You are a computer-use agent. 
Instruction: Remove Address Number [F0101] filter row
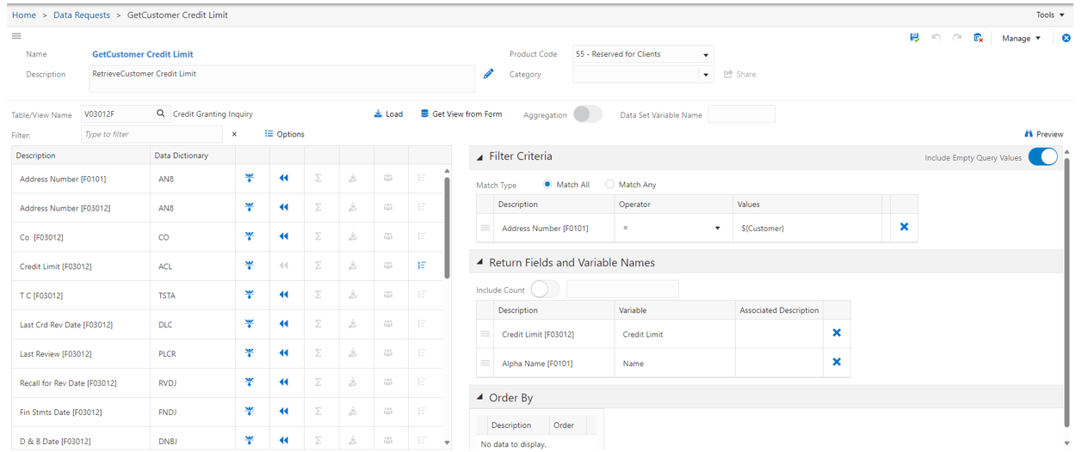click(x=904, y=228)
